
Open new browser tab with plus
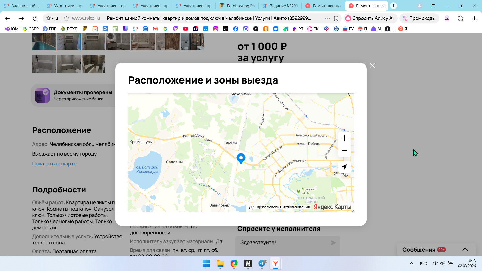pyautogui.click(x=393, y=6)
